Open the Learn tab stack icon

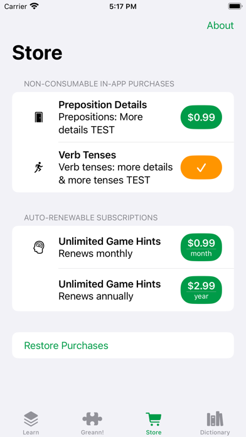point(31,419)
